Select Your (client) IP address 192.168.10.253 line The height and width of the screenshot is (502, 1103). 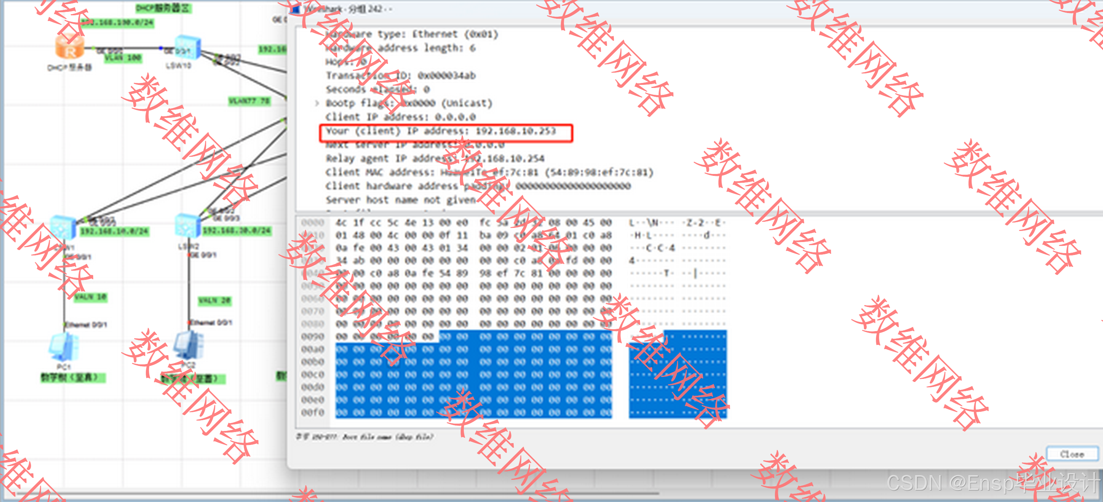coord(440,131)
